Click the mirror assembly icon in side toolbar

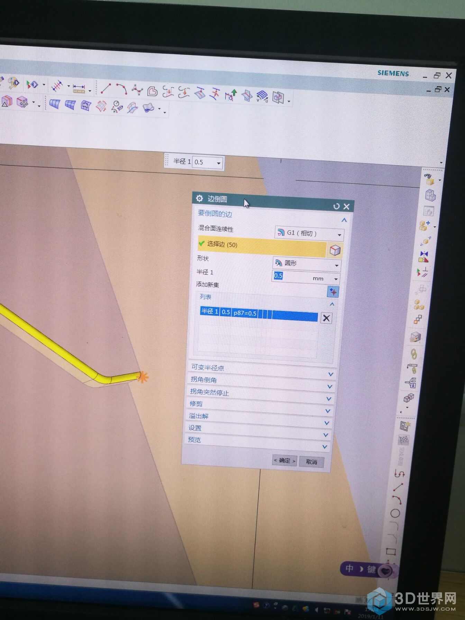point(423,257)
